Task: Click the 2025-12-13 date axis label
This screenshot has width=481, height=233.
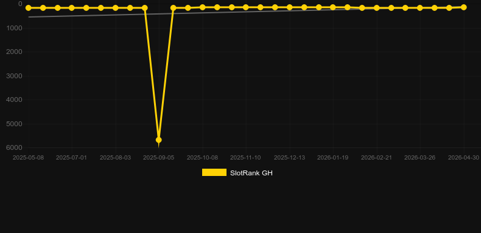Action: tap(289, 158)
